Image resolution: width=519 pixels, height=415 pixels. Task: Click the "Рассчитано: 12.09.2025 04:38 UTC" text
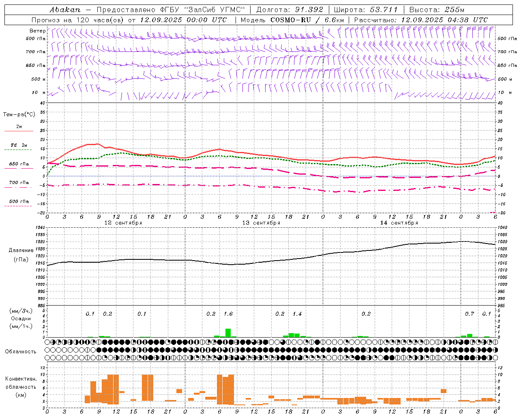tap(421, 20)
